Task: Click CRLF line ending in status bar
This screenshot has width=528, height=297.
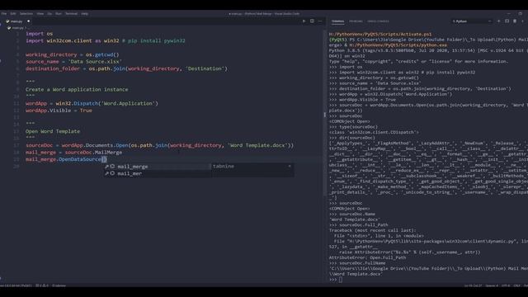Action: coord(517,285)
